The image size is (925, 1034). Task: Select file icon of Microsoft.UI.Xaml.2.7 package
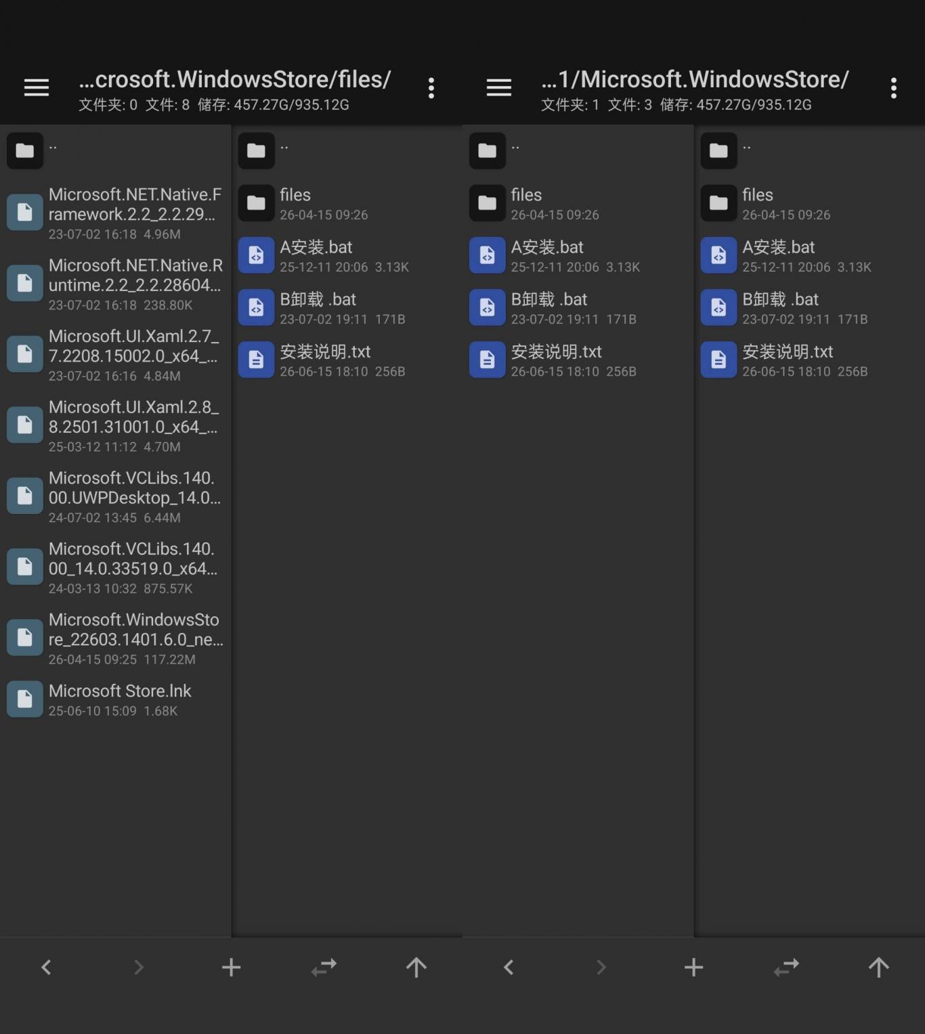(25, 353)
